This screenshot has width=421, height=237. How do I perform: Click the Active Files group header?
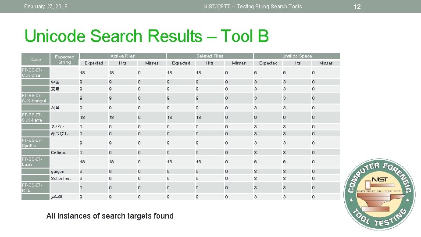point(122,56)
